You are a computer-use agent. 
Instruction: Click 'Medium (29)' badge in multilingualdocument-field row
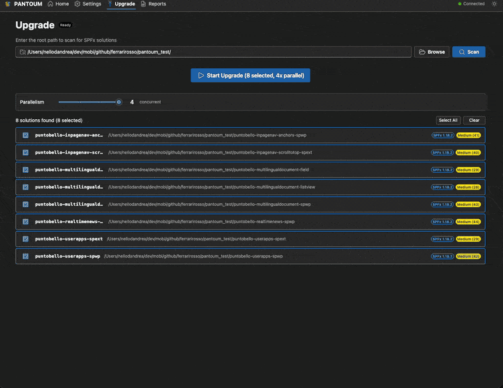(469, 170)
